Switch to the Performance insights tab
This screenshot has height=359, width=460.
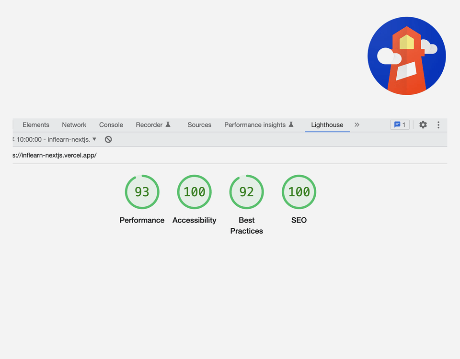point(259,125)
